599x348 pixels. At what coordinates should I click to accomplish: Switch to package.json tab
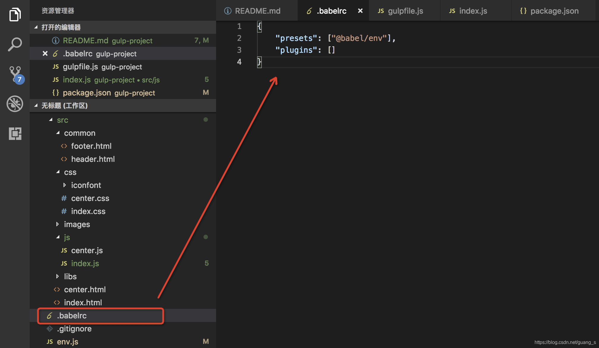coord(554,11)
